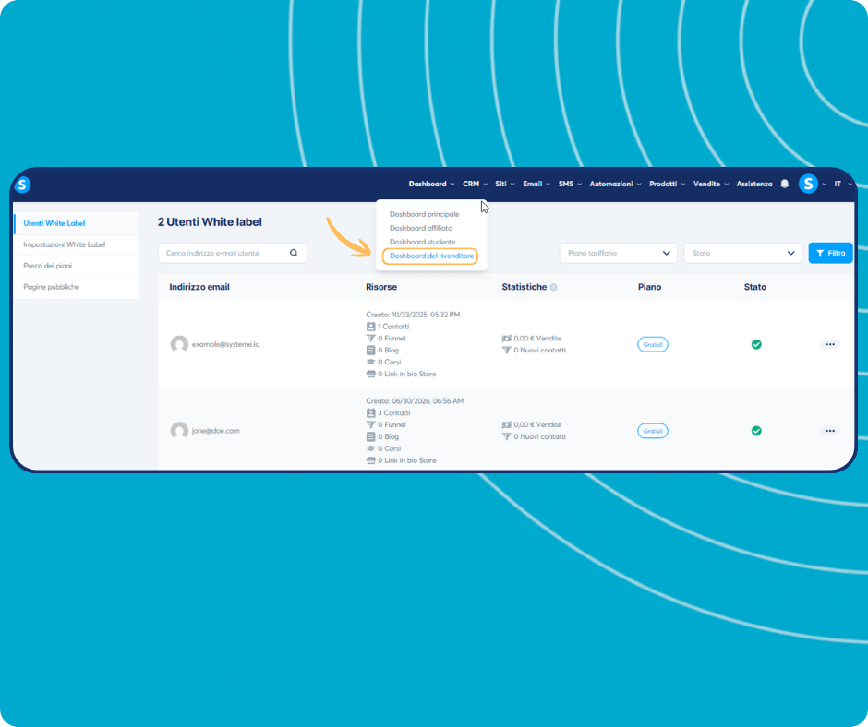Click the Indirizzo email column header
This screenshot has height=727, width=868.
tap(199, 287)
